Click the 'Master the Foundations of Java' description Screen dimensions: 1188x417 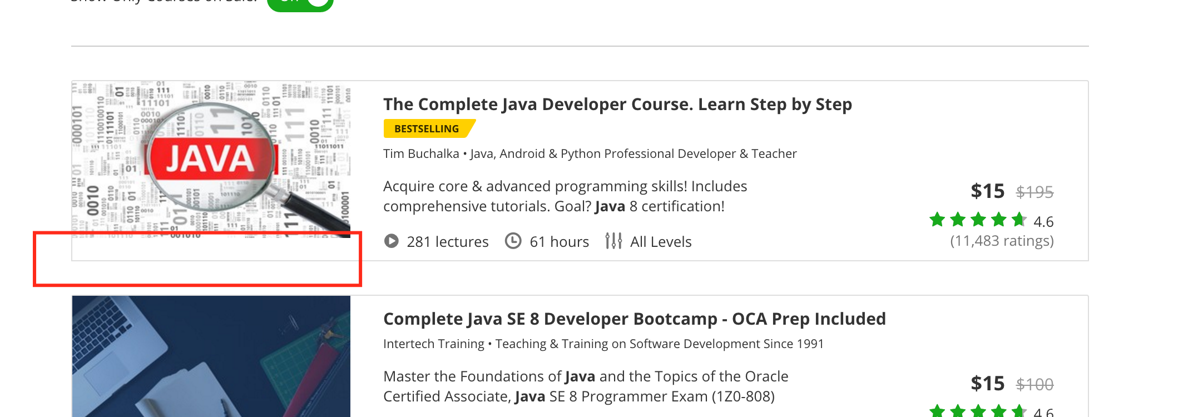(x=585, y=386)
